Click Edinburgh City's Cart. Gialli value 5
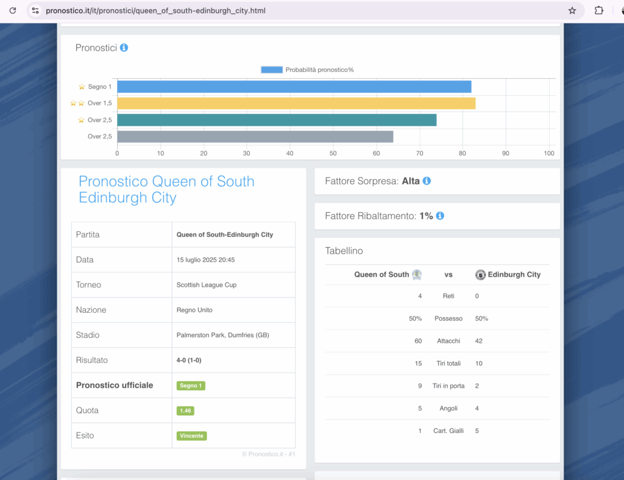624x480 pixels. click(477, 431)
